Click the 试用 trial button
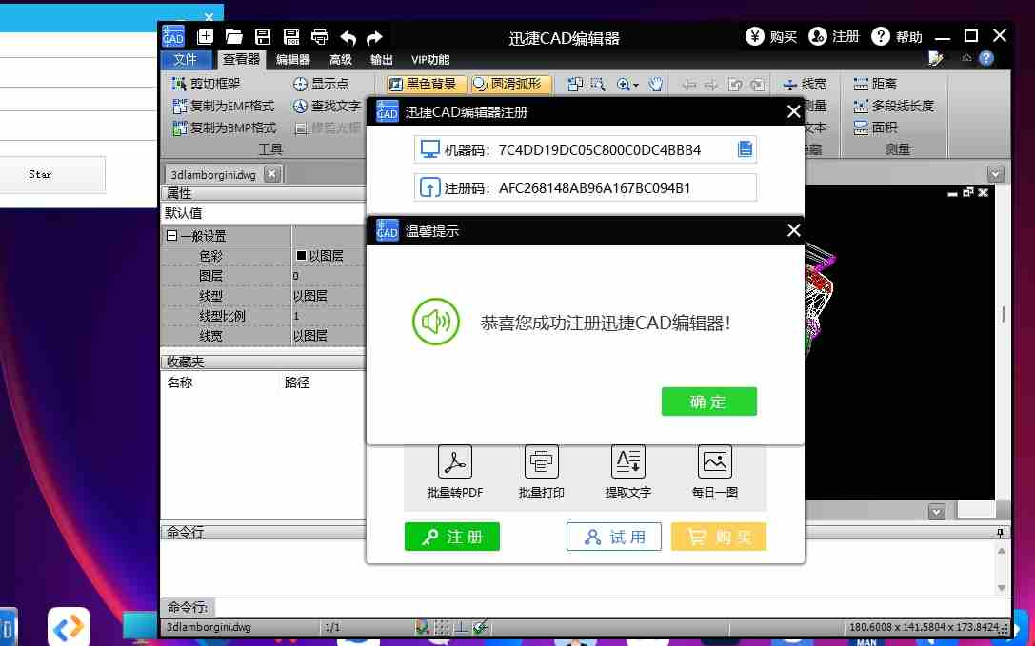Viewport: 1035px width, 646px height. [614, 537]
